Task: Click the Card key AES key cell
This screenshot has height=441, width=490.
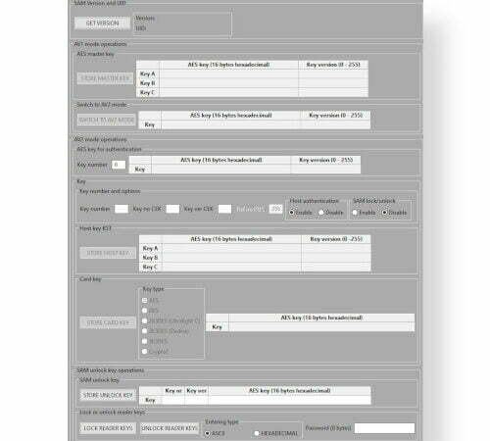Action: (x=321, y=326)
